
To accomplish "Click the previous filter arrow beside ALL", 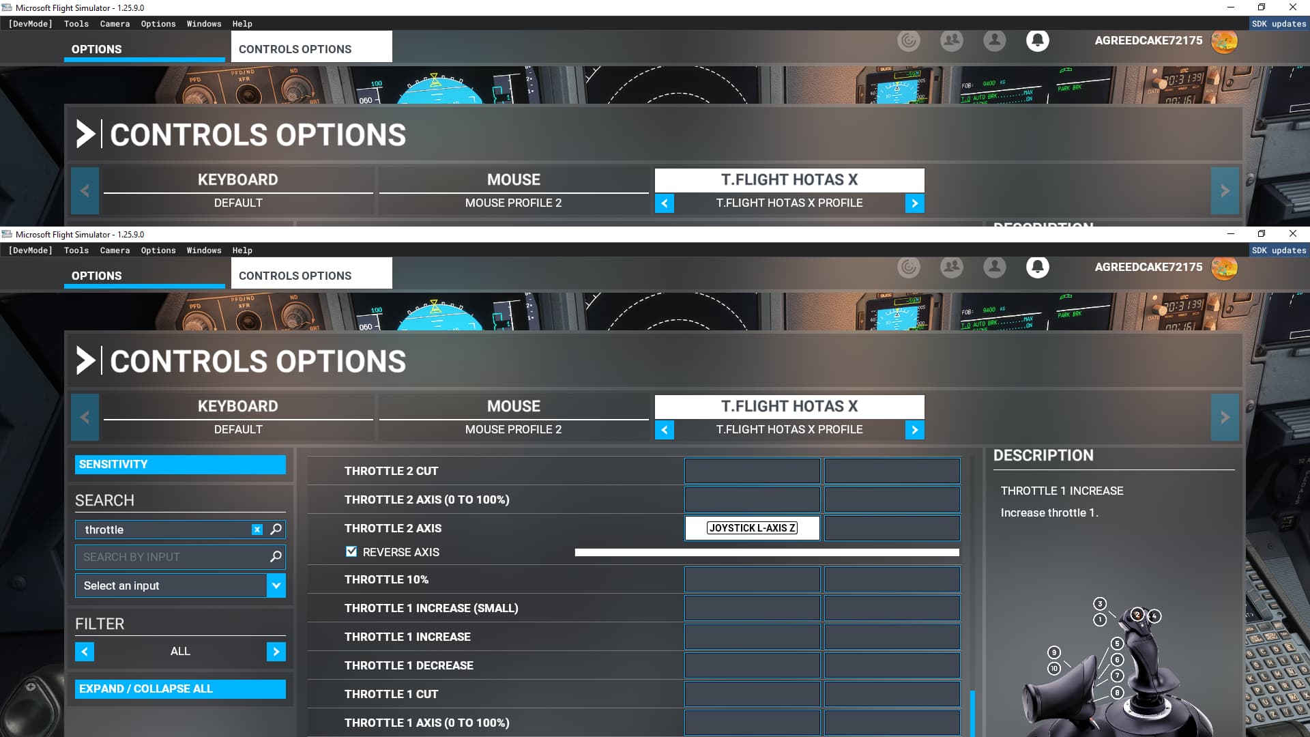I will [85, 652].
